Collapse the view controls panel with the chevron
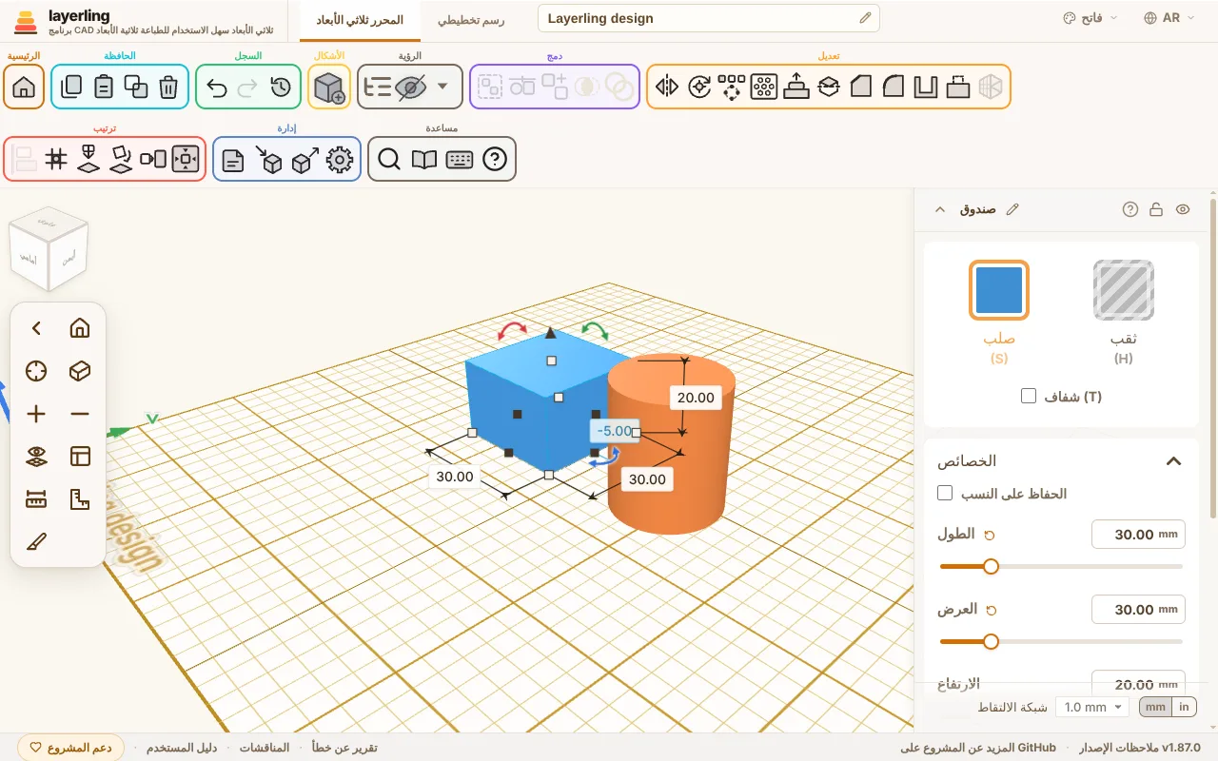Image resolution: width=1218 pixels, height=761 pixels. [x=36, y=328]
